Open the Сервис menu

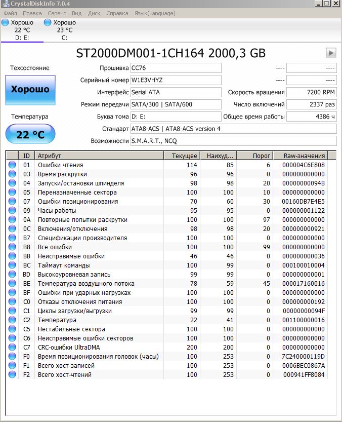click(57, 13)
